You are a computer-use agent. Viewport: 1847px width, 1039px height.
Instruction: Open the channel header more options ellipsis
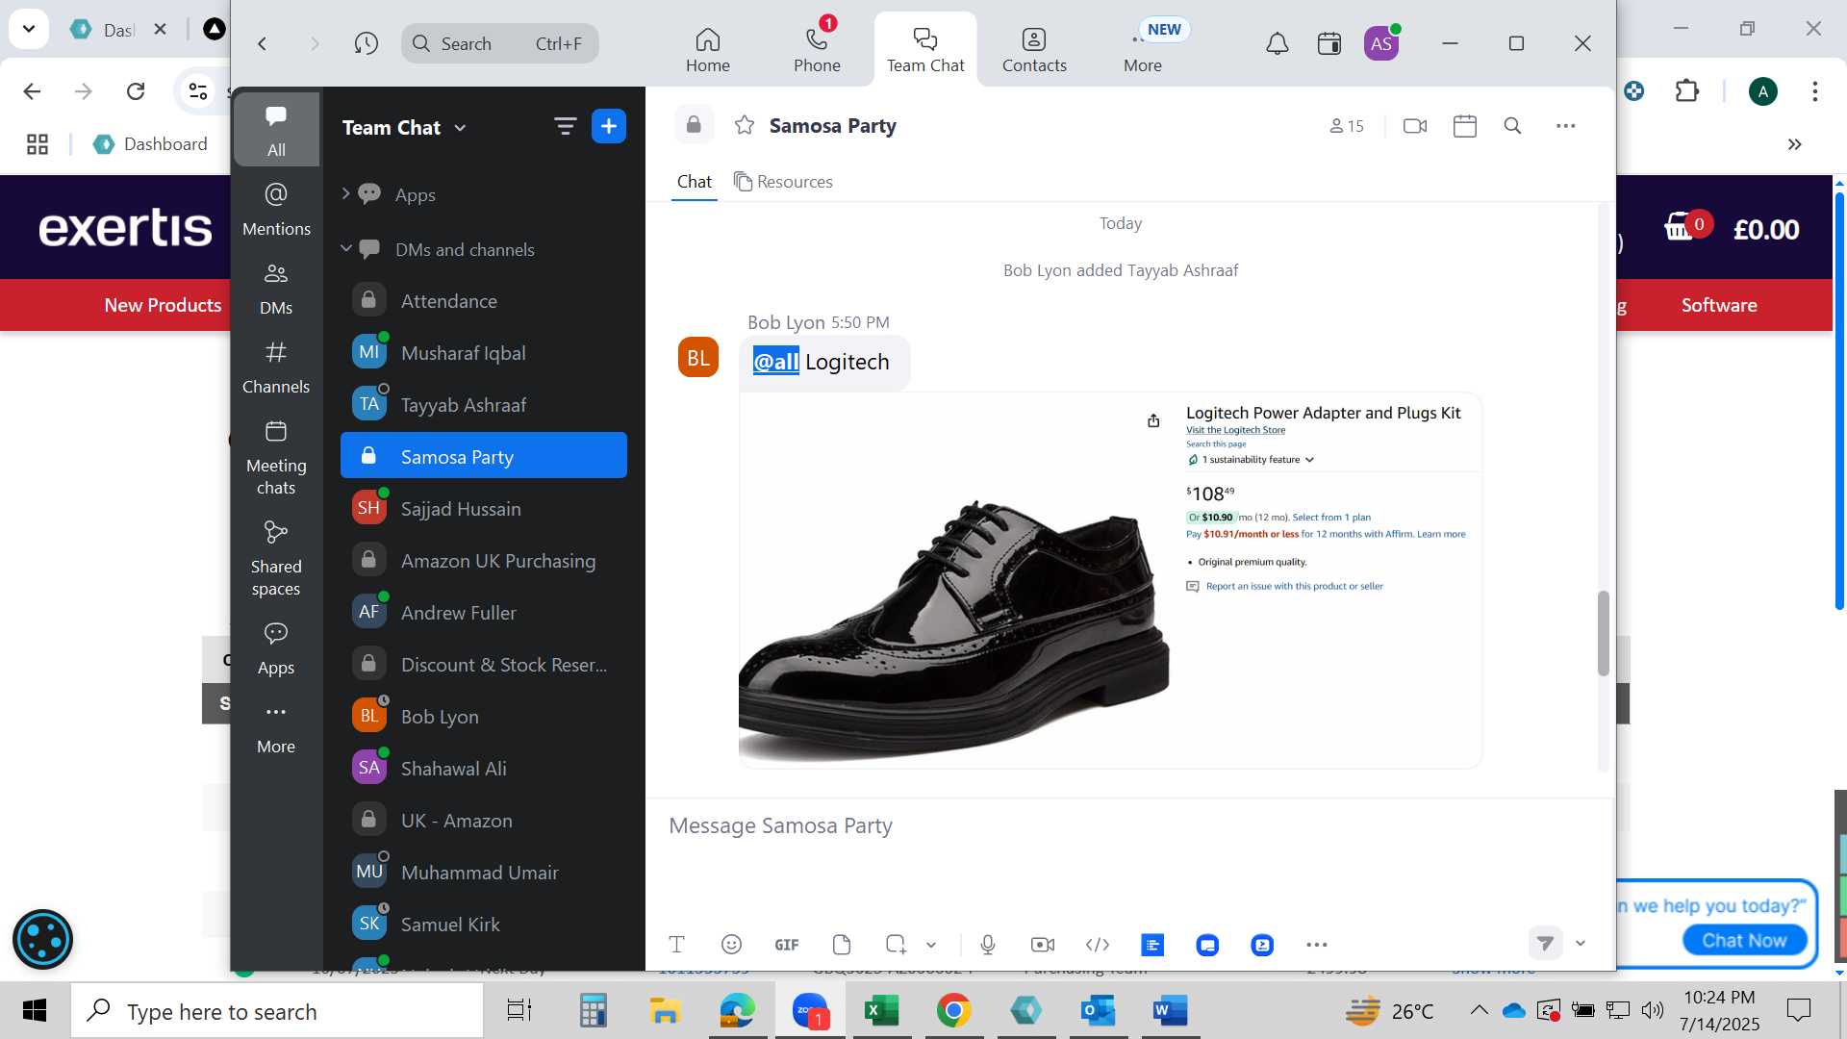(1565, 126)
